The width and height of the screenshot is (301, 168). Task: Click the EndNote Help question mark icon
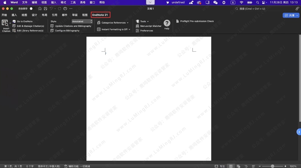(167, 23)
